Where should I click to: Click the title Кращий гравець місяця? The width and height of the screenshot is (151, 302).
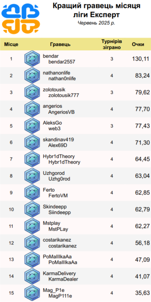coord(97,6)
